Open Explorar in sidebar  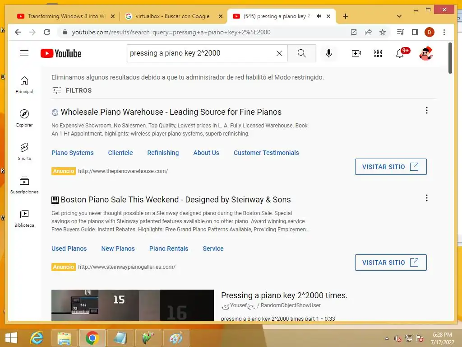pyautogui.click(x=24, y=118)
